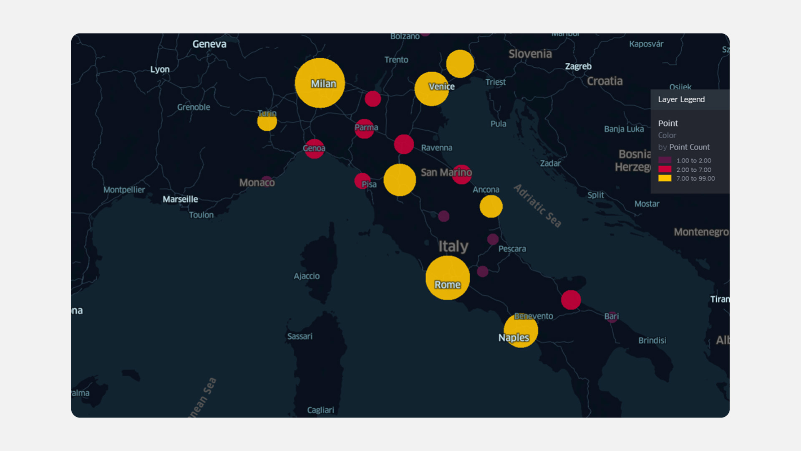Select the red Pisa cluster circle

coord(363,181)
